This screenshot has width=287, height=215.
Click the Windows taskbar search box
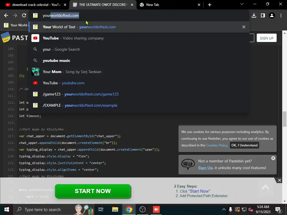point(54,209)
